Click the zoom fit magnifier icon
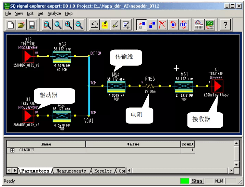The height and width of the screenshot is (187, 245). click(58, 25)
